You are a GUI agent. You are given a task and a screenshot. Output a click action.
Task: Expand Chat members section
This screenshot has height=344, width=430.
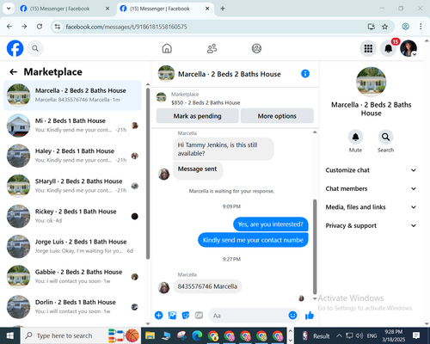pos(371,188)
